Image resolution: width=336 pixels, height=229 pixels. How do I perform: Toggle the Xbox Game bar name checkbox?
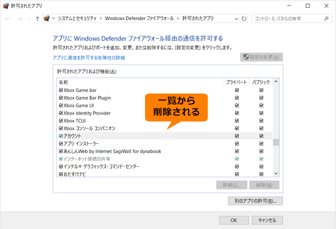61,90
